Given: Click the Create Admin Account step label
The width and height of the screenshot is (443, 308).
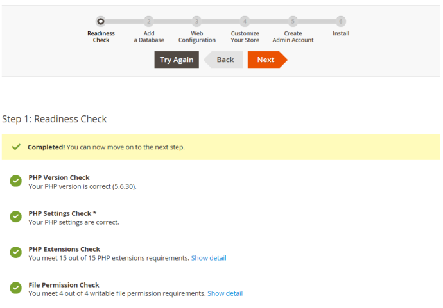Looking at the screenshot, I should [x=293, y=36].
